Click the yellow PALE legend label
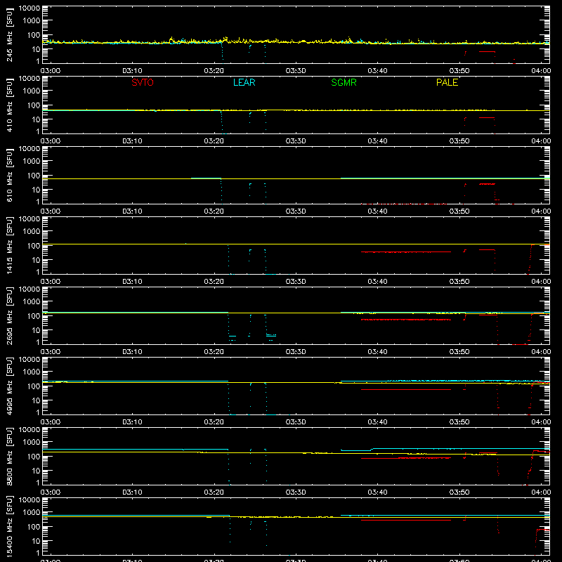 coord(447,82)
